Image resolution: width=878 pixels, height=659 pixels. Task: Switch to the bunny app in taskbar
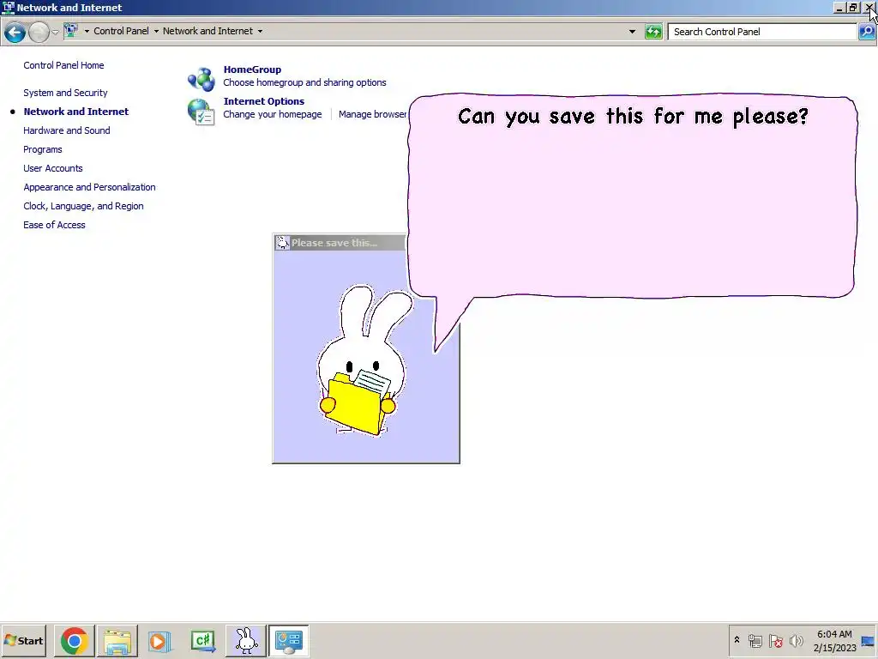point(246,640)
